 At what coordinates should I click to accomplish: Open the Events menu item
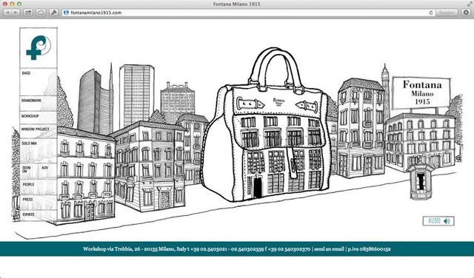[x=28, y=214]
